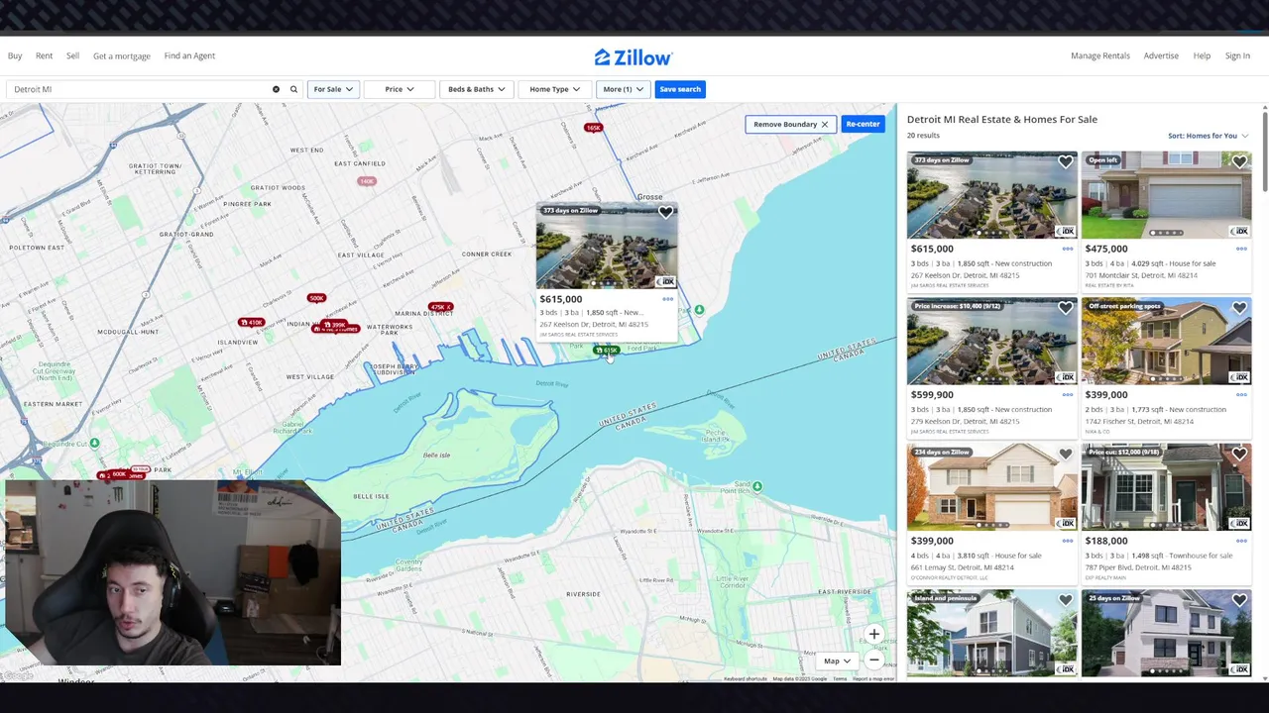This screenshot has height=713, width=1269.
Task: Open more options for $599,900 listing
Action: point(1067,394)
